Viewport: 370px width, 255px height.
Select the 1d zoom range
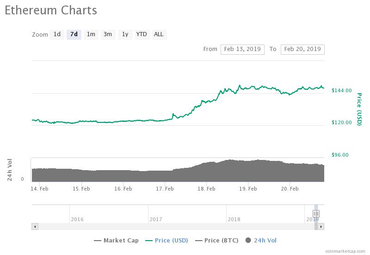(x=57, y=34)
